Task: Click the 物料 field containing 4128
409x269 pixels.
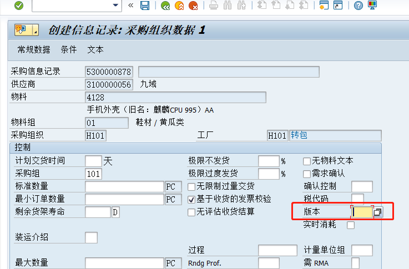Action: pyautogui.click(x=175, y=97)
